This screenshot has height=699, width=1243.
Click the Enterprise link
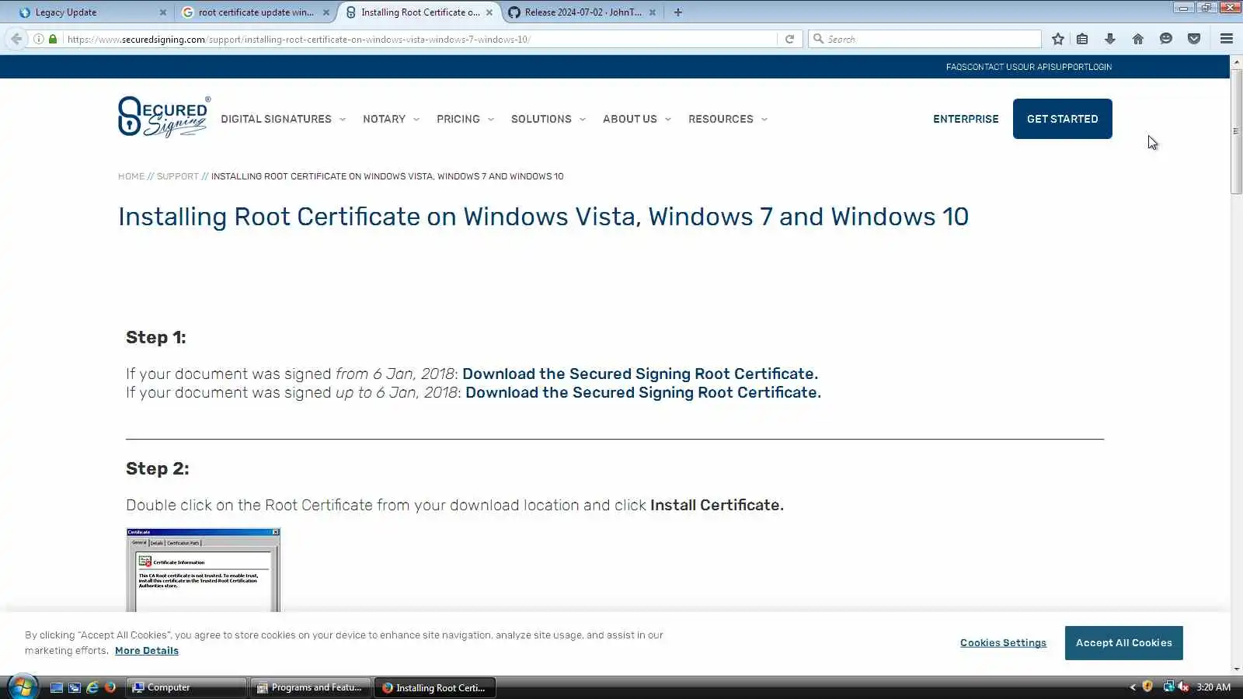click(966, 119)
